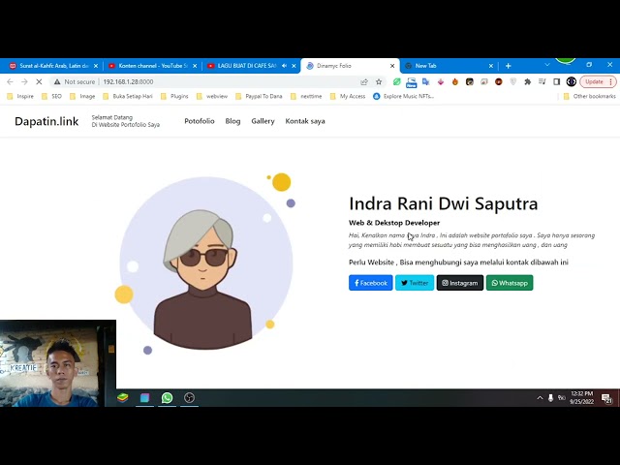Click the Web & Dekstop Developer subtitle
620x465 pixels.
click(x=394, y=223)
